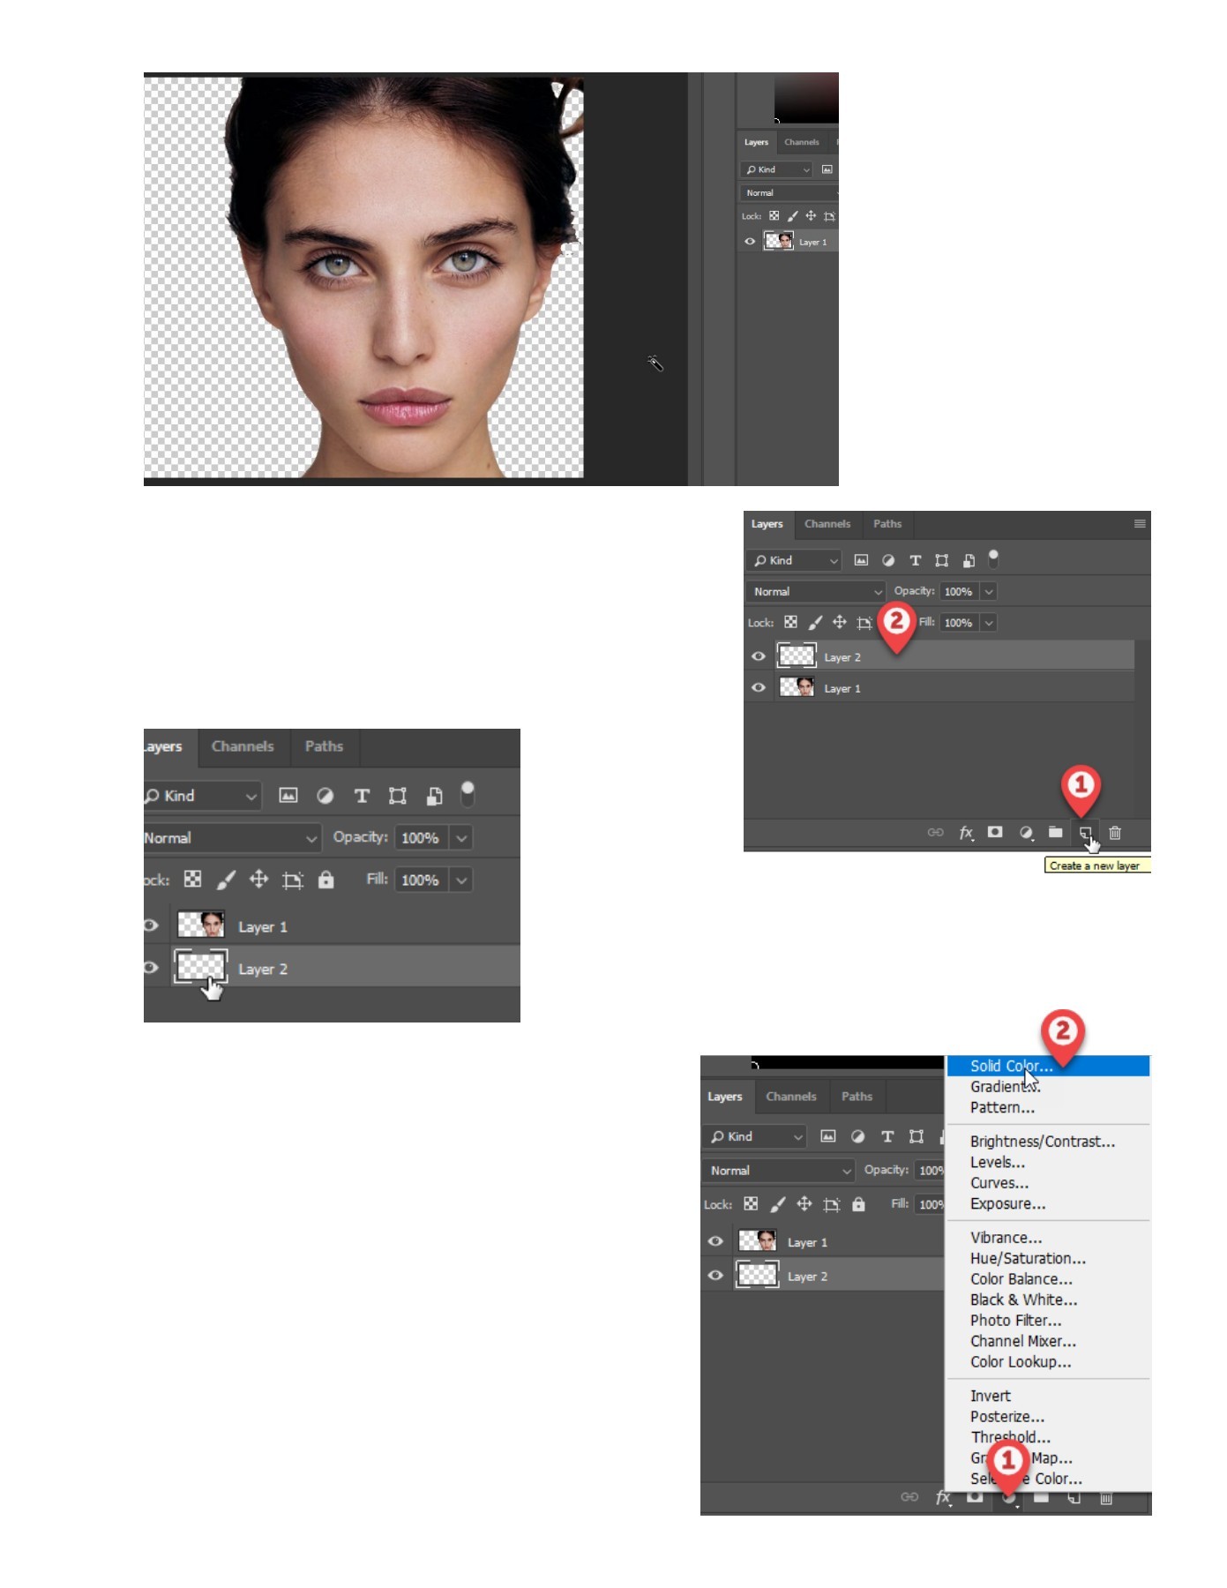
Task: Click Invert in the adjustment list
Action: [x=991, y=1396]
